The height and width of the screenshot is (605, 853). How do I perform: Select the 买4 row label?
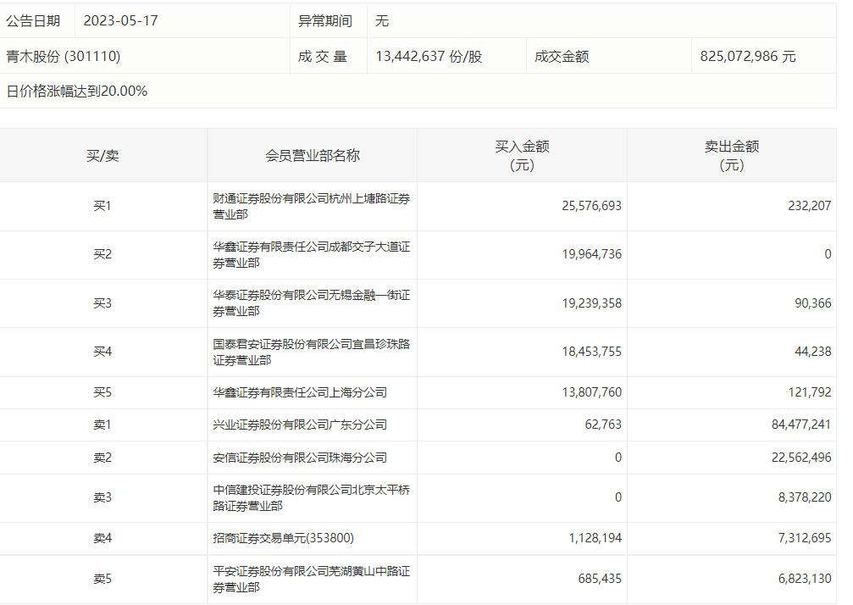tap(102, 352)
